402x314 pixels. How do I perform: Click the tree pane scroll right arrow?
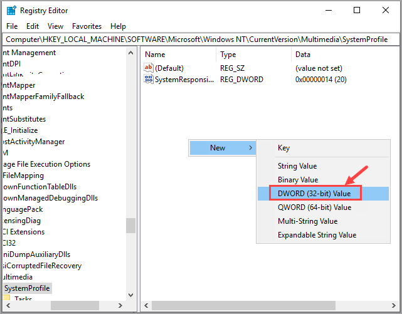tap(120, 306)
